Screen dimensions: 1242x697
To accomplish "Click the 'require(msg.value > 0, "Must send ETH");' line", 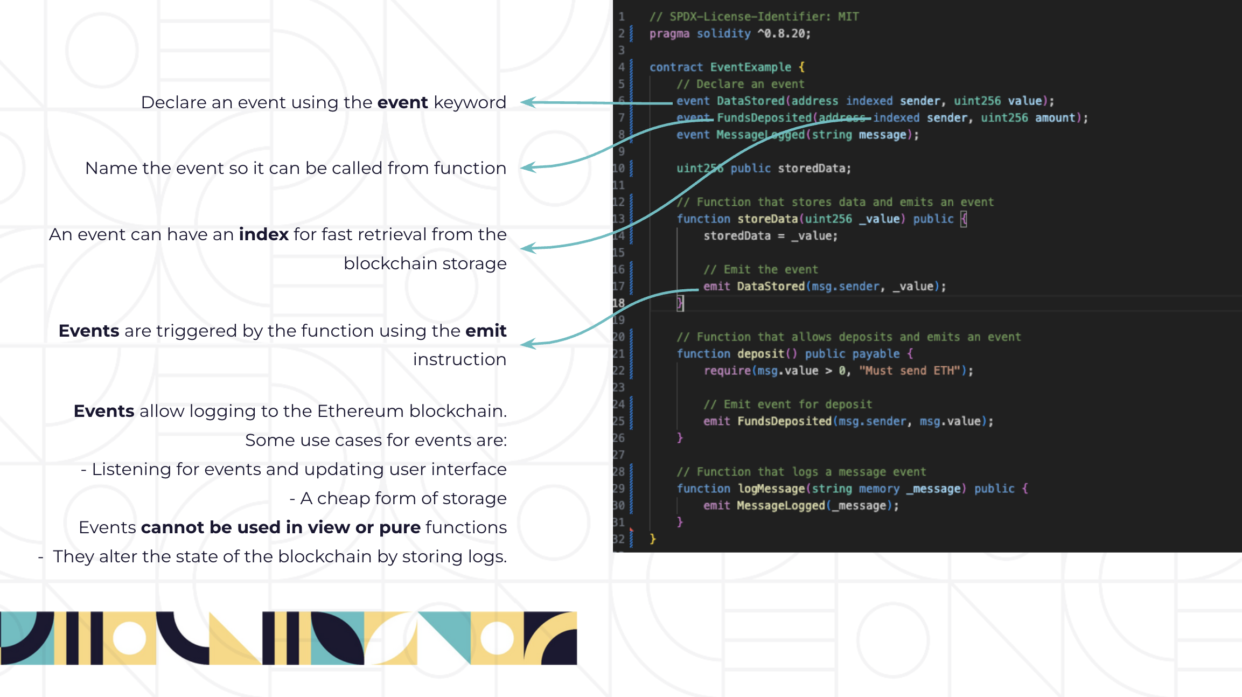I will pyautogui.click(x=838, y=371).
